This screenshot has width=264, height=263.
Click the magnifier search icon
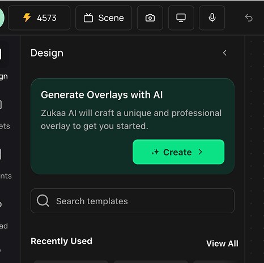point(43,201)
